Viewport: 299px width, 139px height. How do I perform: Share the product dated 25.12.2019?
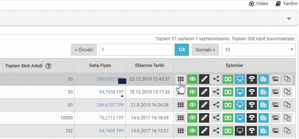tap(216, 79)
